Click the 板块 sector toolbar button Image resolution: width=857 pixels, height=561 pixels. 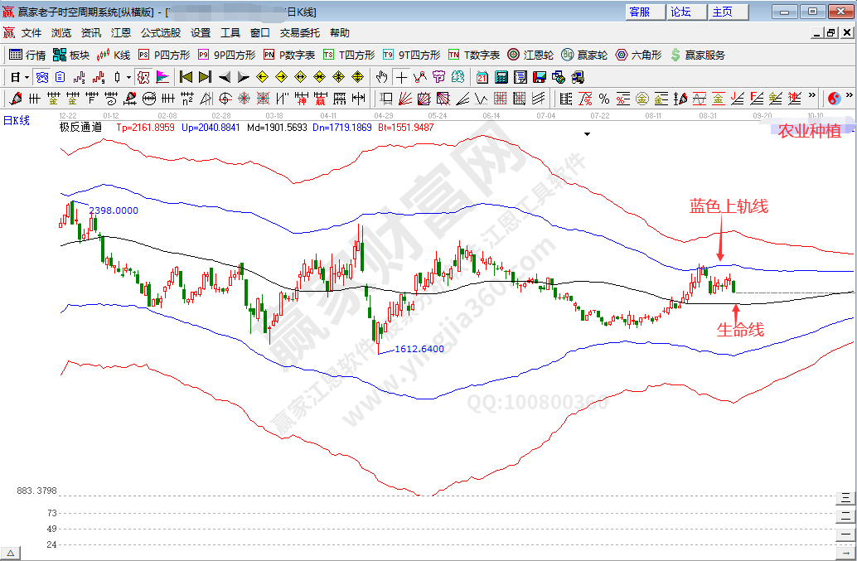pyautogui.click(x=71, y=55)
